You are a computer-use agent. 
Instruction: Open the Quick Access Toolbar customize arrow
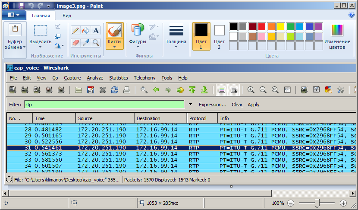(x=48, y=6)
